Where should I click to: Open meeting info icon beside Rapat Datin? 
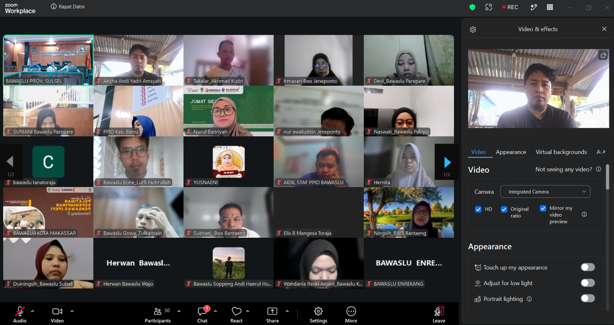[x=54, y=7]
